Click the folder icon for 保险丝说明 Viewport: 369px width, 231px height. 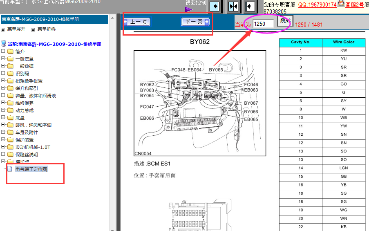tap(10, 155)
